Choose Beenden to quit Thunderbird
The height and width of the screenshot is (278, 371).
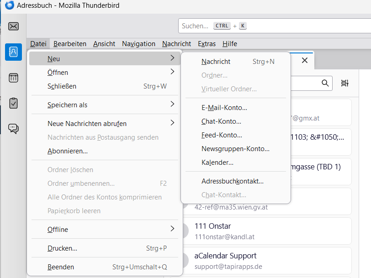point(61,267)
